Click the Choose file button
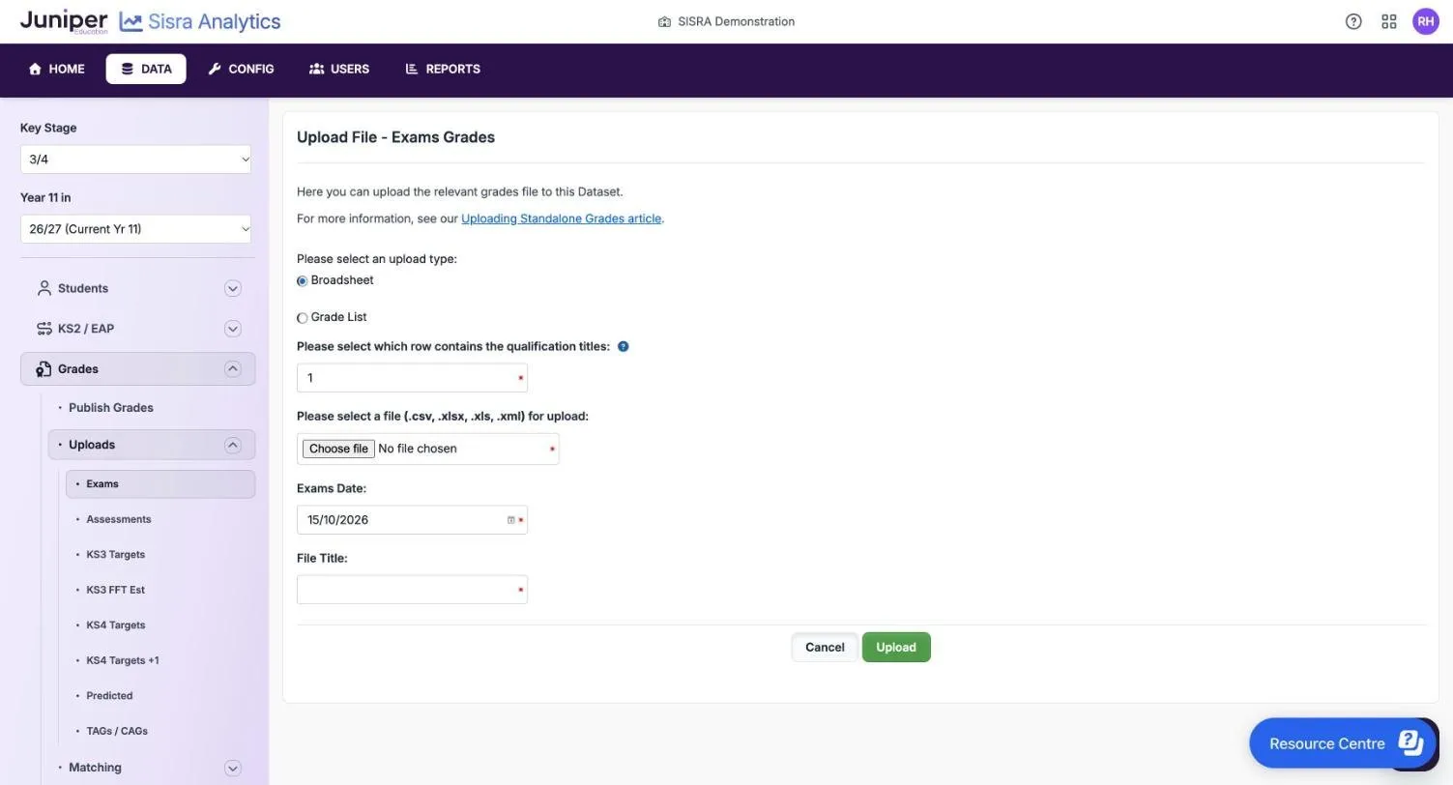This screenshot has height=785, width=1453. pyautogui.click(x=338, y=449)
